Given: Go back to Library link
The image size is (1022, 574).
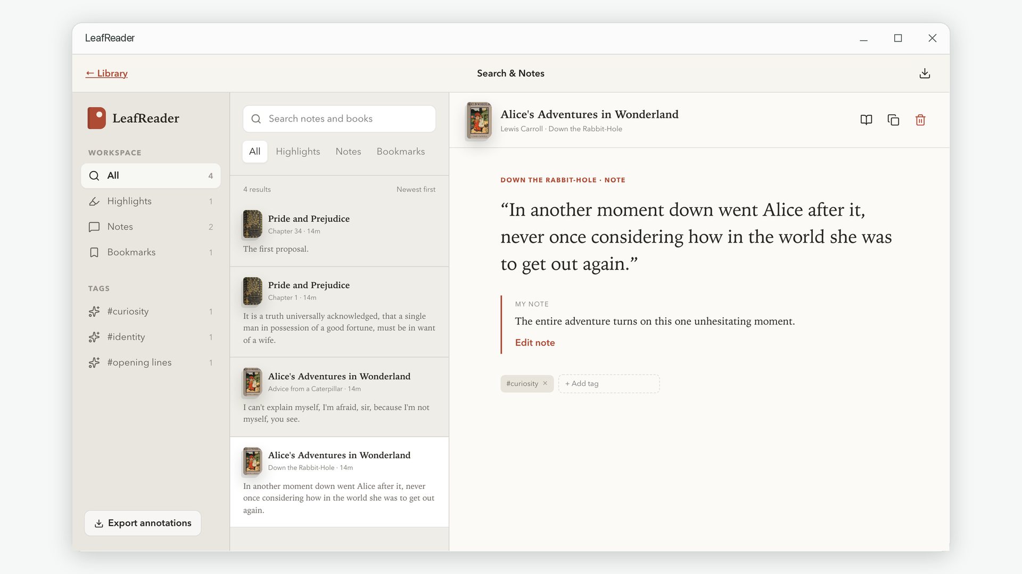Looking at the screenshot, I should pos(106,73).
